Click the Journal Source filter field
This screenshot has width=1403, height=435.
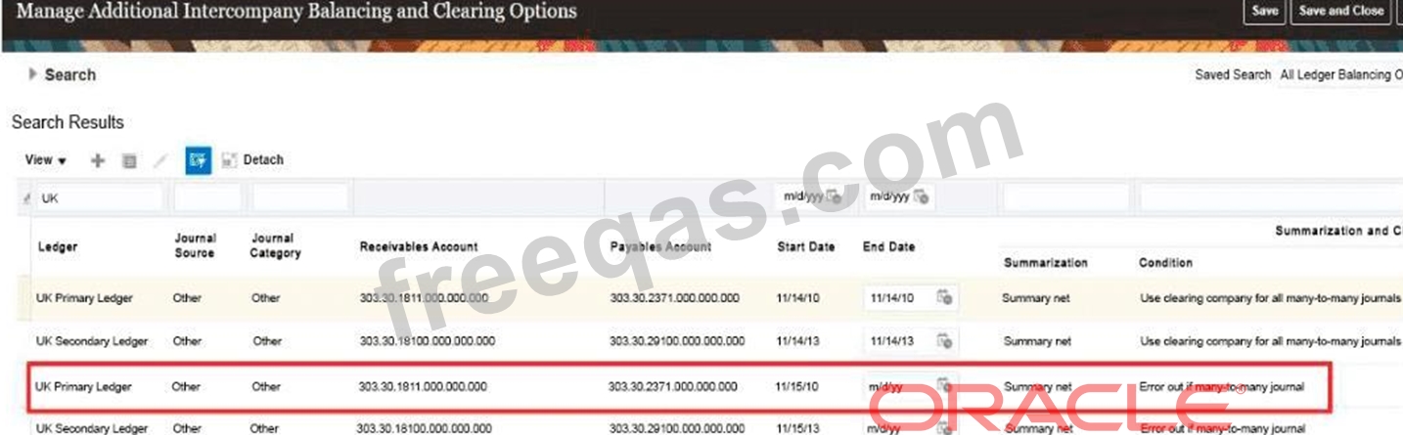pos(207,197)
